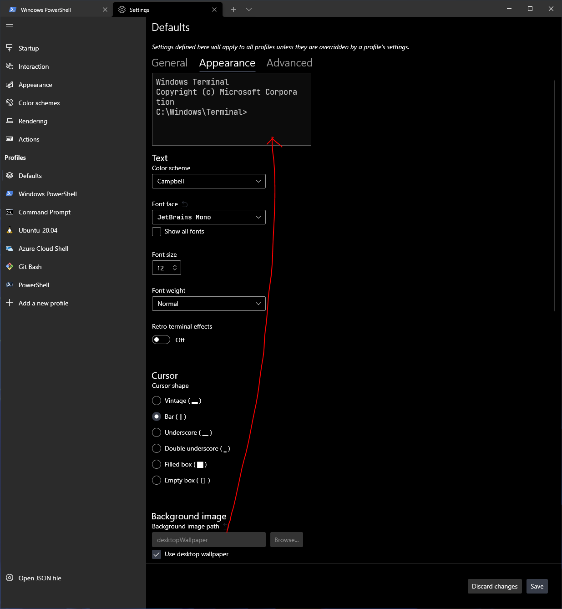The width and height of the screenshot is (562, 609).
Task: Open the General defaults tab
Action: [x=169, y=63]
